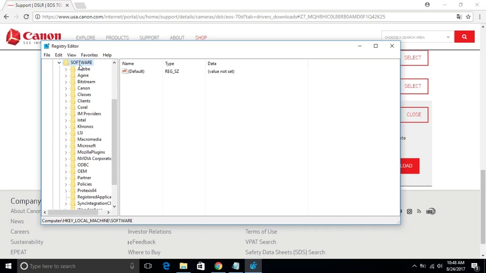Click the Canon search magnifier button
The image size is (486, 273).
pos(464,37)
